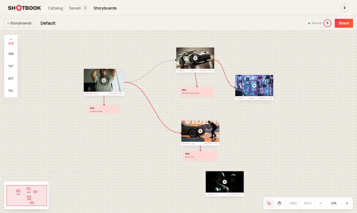
Task: Select the note under man stretching clip
Action: point(104,109)
